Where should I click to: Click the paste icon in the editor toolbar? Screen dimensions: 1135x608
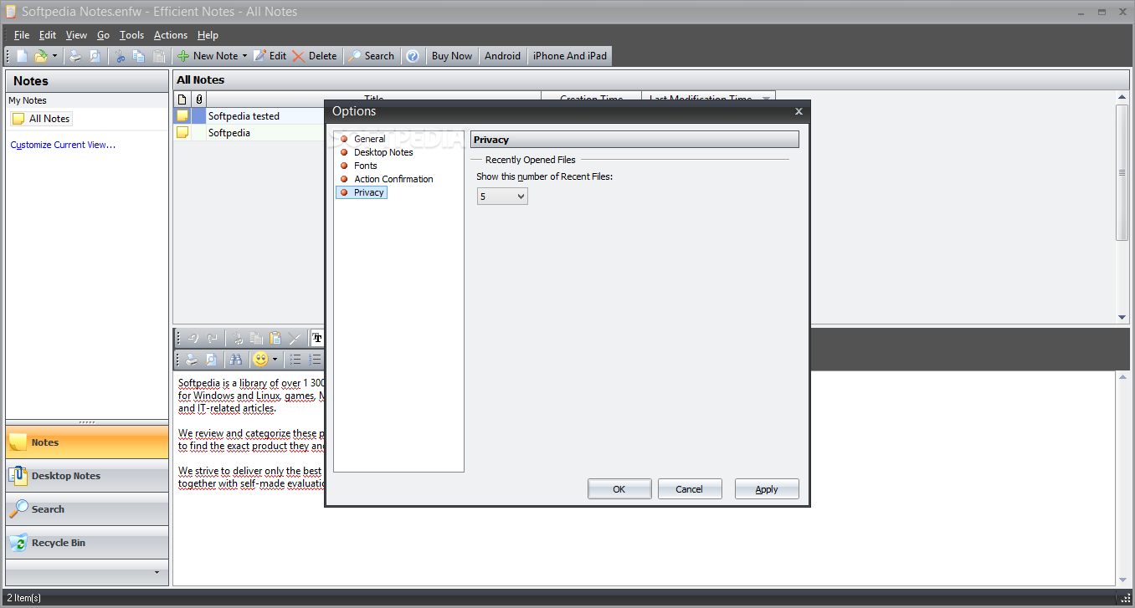[275, 338]
